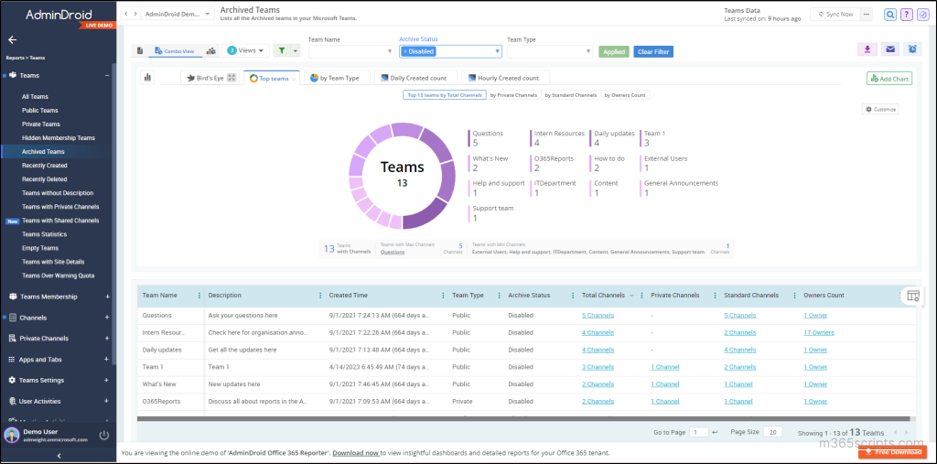
Task: Select the Hourly Created count tab
Action: [x=505, y=78]
